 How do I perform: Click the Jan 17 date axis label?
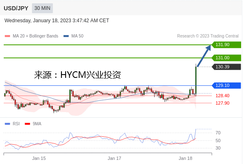115,158
